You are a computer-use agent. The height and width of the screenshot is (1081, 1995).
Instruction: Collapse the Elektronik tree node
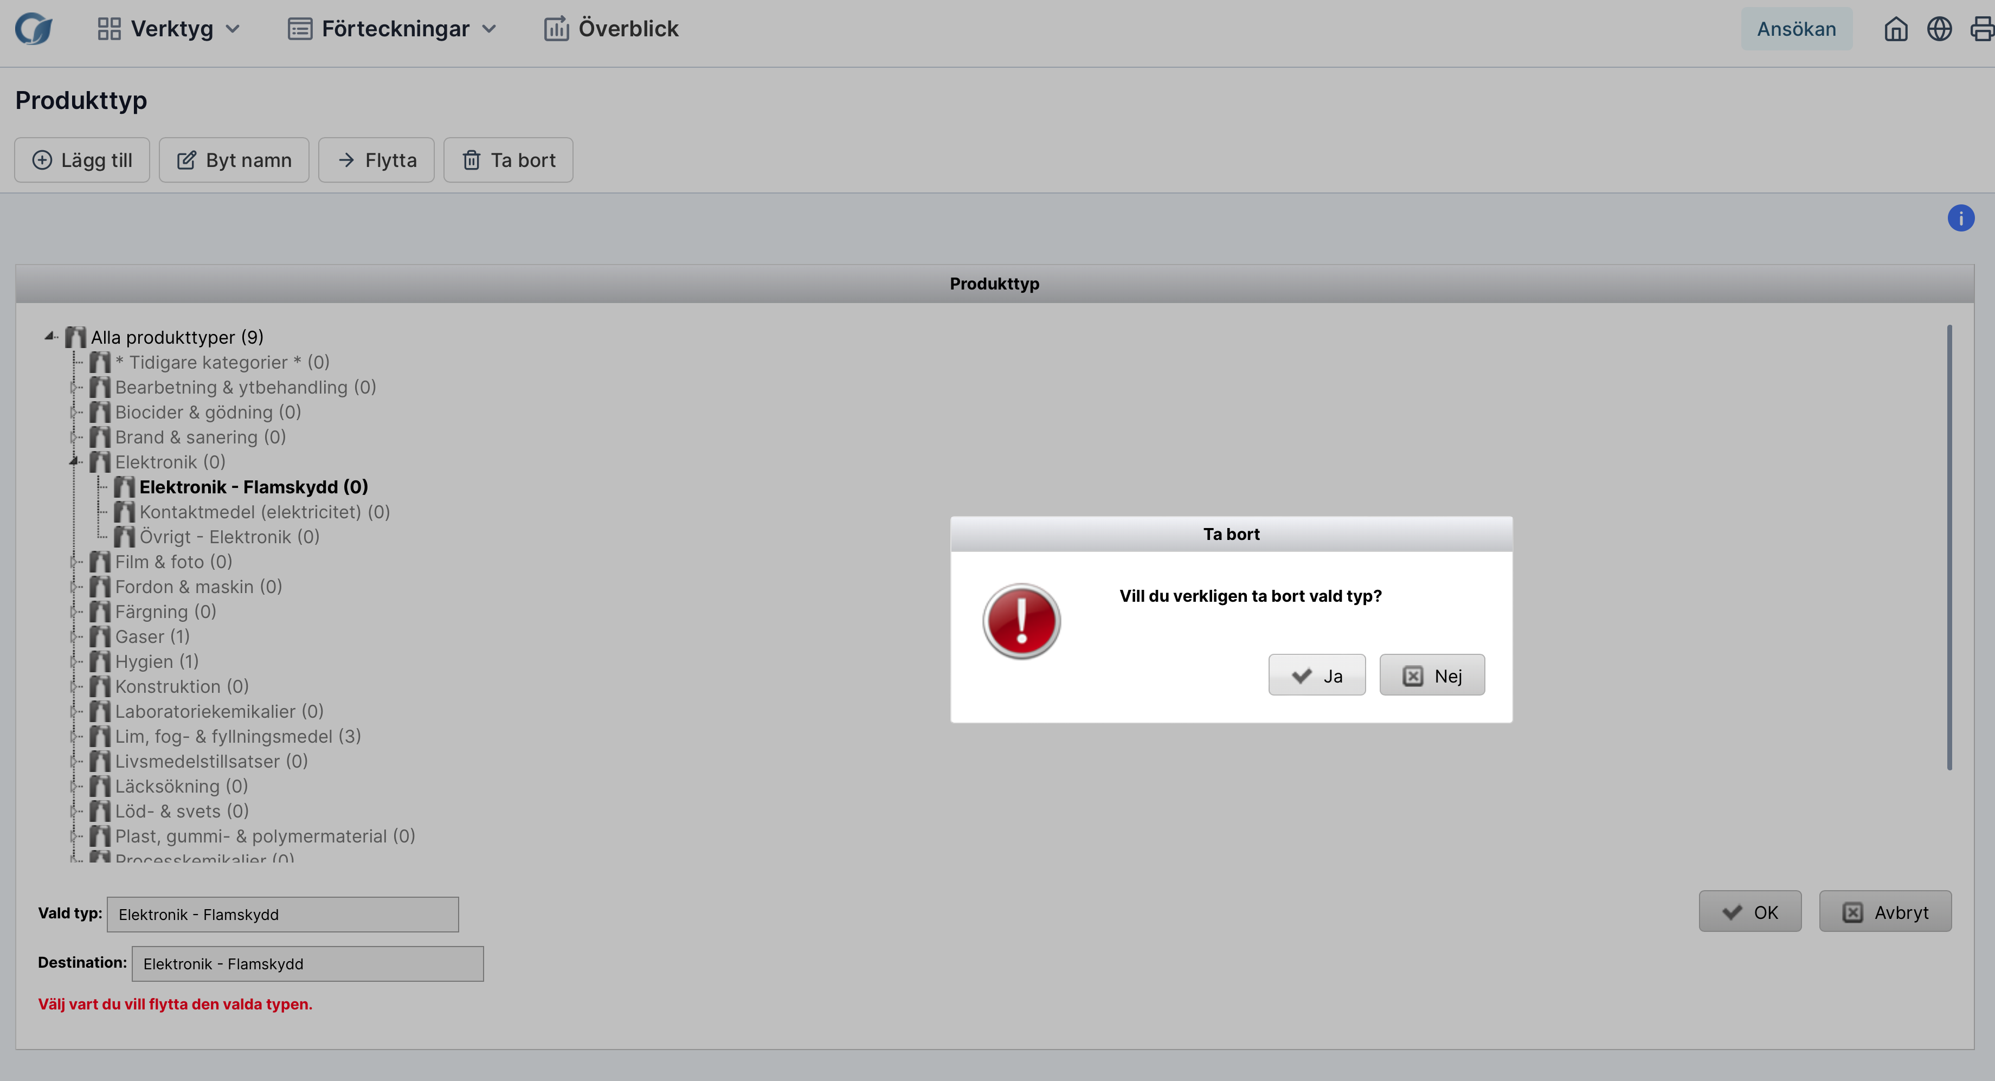74,461
